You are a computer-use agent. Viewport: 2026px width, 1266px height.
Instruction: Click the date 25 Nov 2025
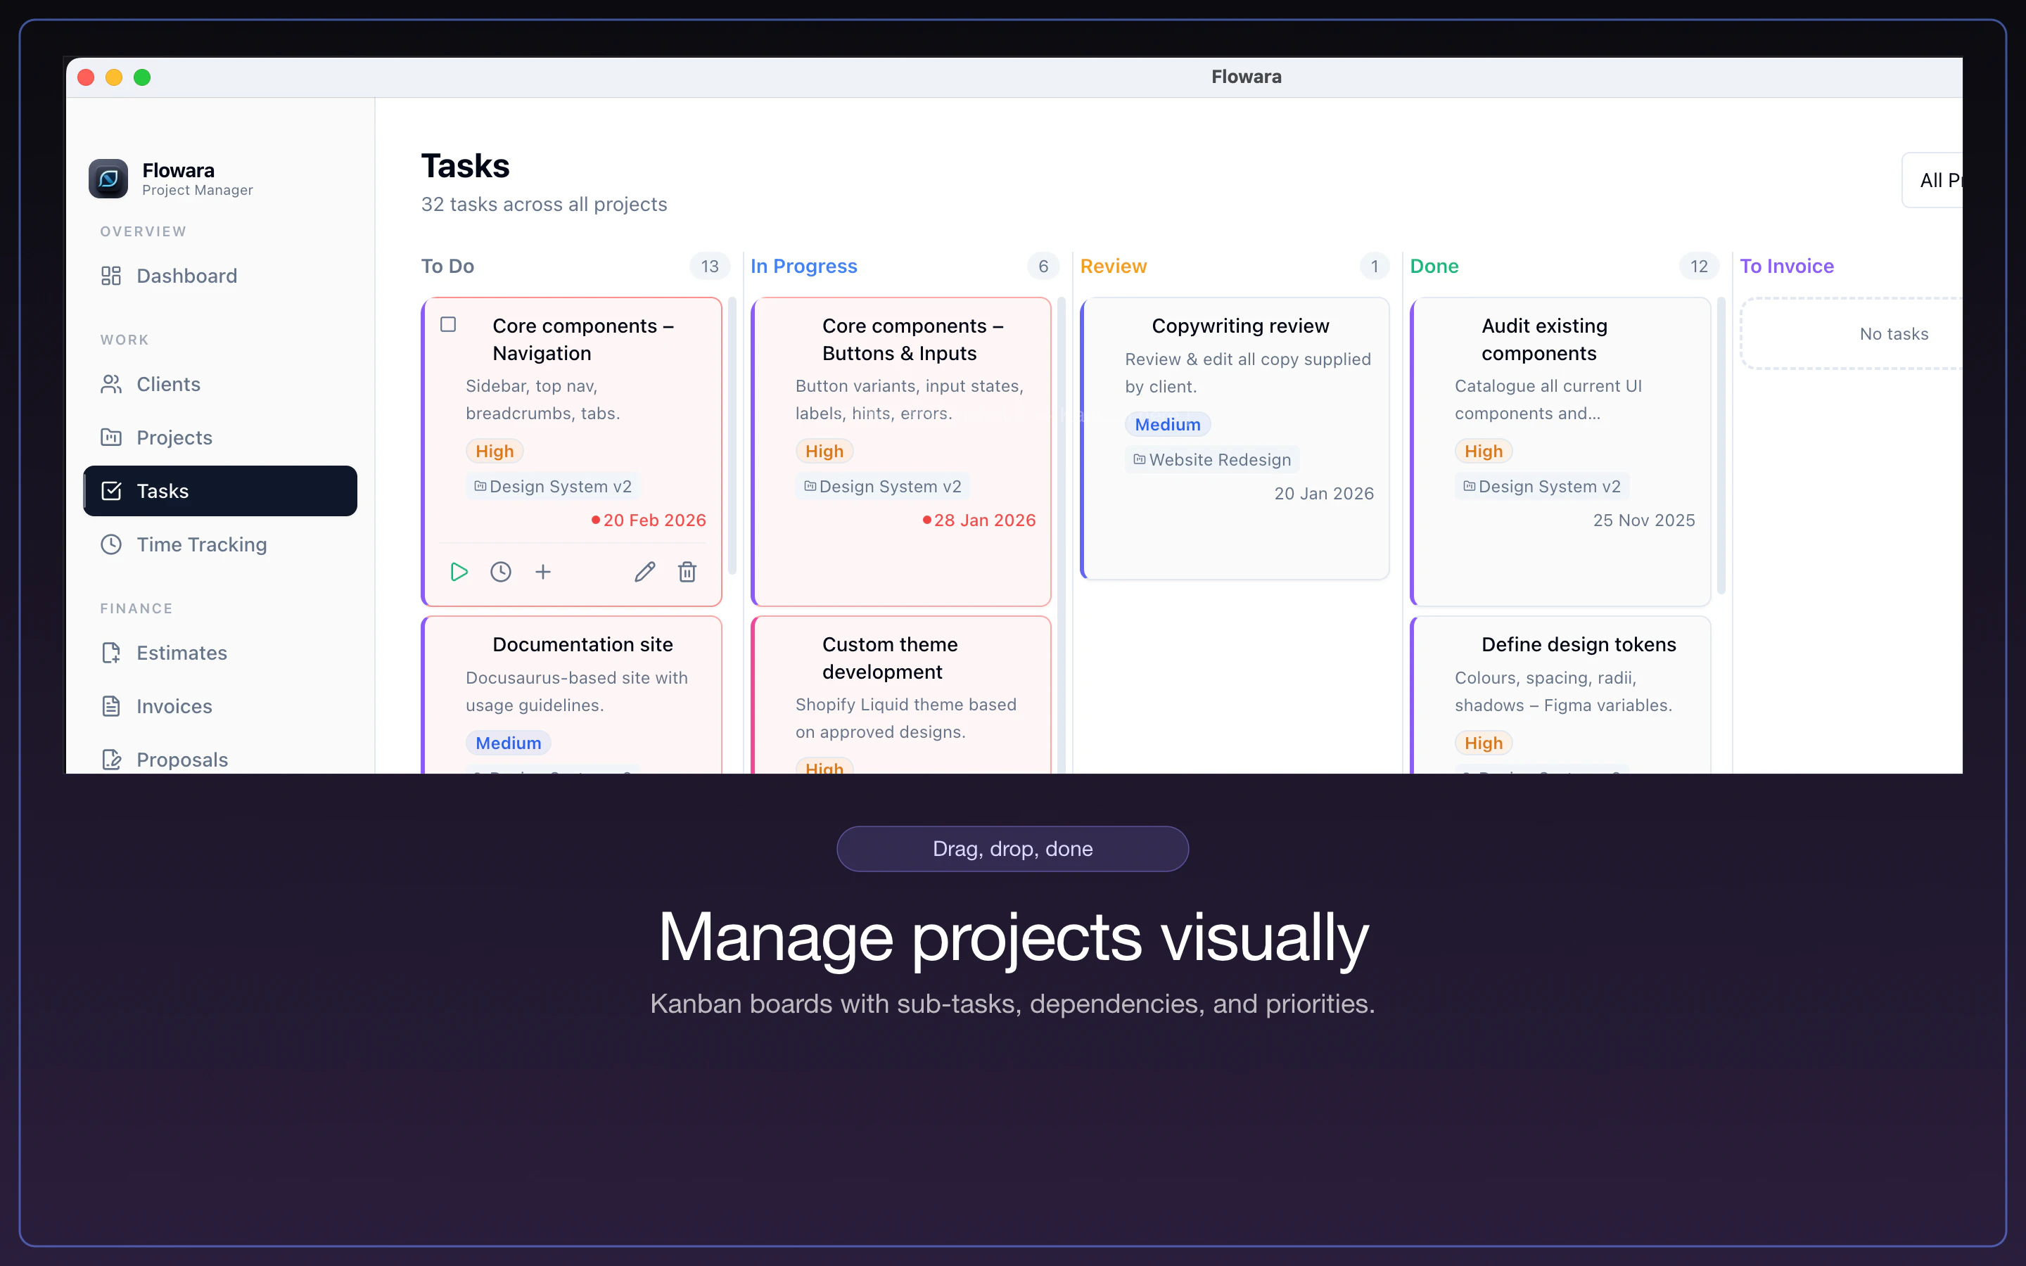tap(1643, 520)
